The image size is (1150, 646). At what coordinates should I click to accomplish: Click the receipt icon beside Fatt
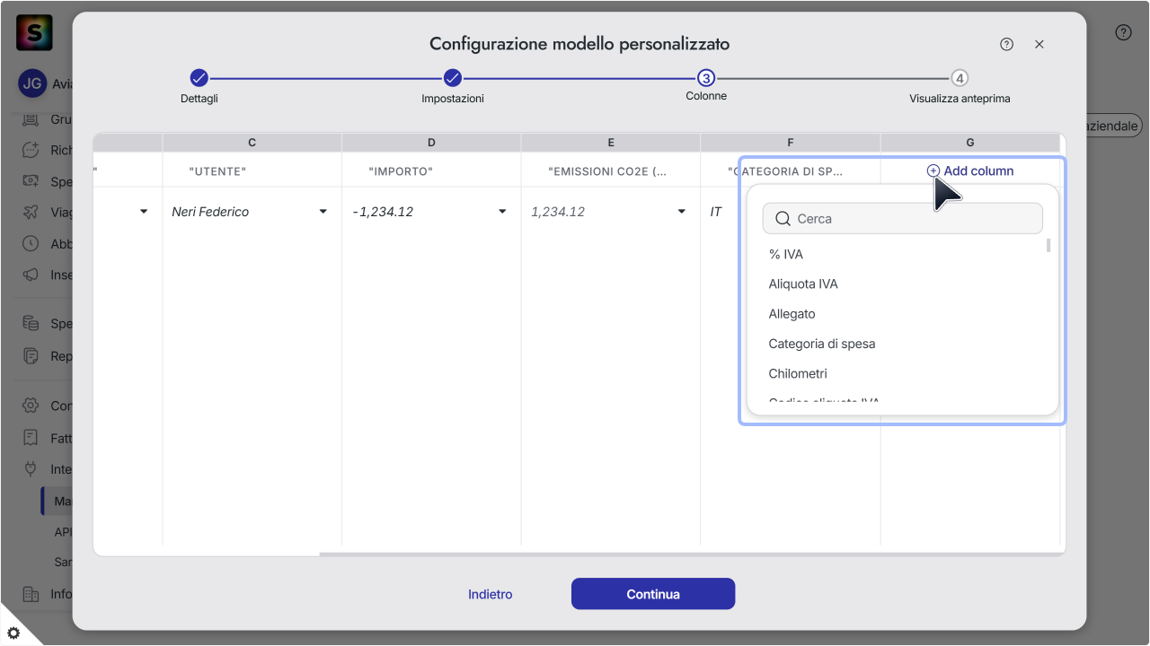click(x=31, y=438)
